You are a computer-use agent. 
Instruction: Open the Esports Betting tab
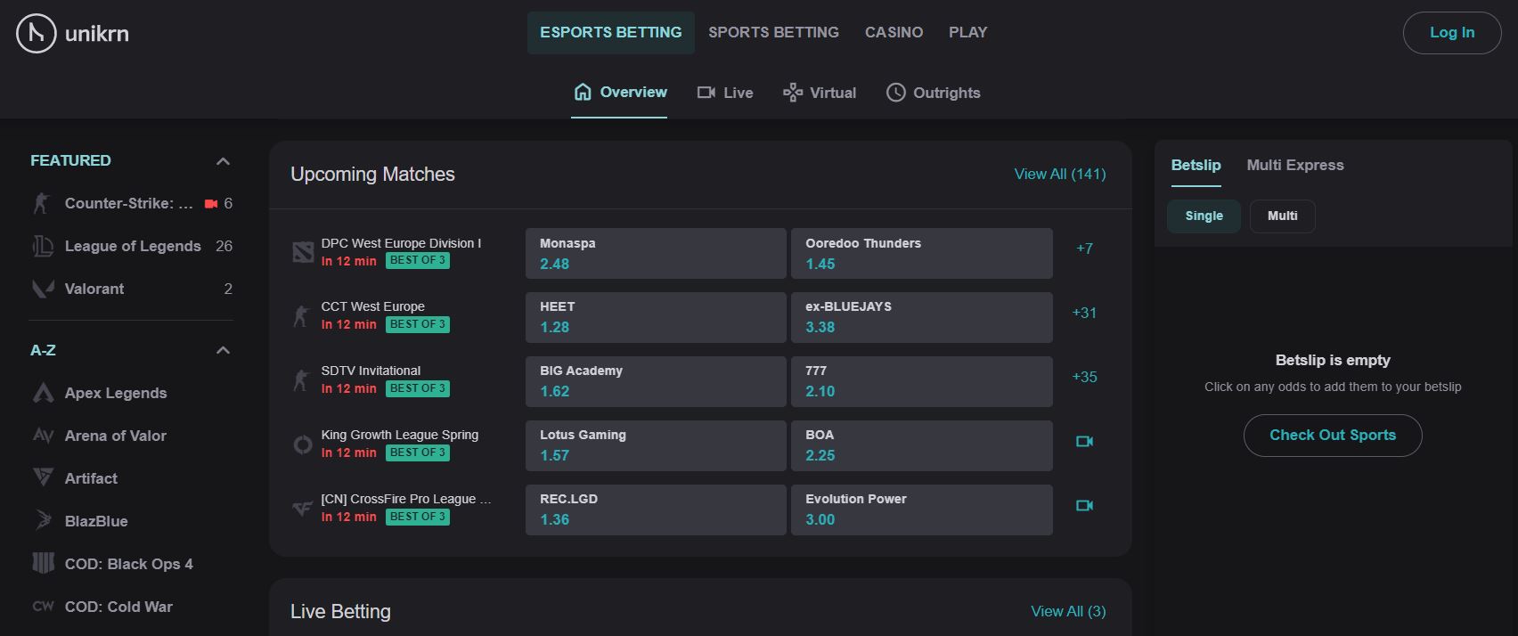(611, 33)
